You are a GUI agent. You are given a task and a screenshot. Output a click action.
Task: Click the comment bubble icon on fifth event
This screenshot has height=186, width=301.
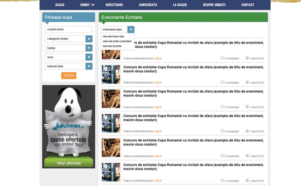coord(222,156)
